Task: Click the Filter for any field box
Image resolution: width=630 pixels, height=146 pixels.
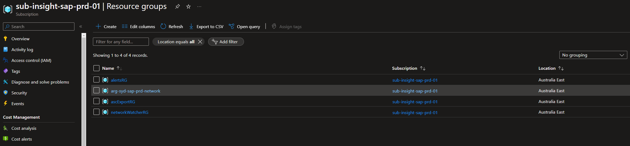Action: coord(121,42)
